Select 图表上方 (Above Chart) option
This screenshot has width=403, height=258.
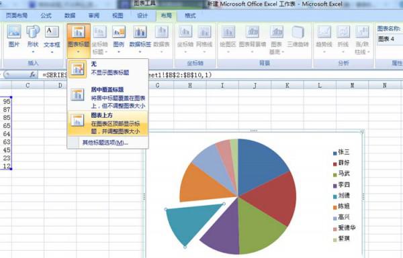[x=107, y=123]
